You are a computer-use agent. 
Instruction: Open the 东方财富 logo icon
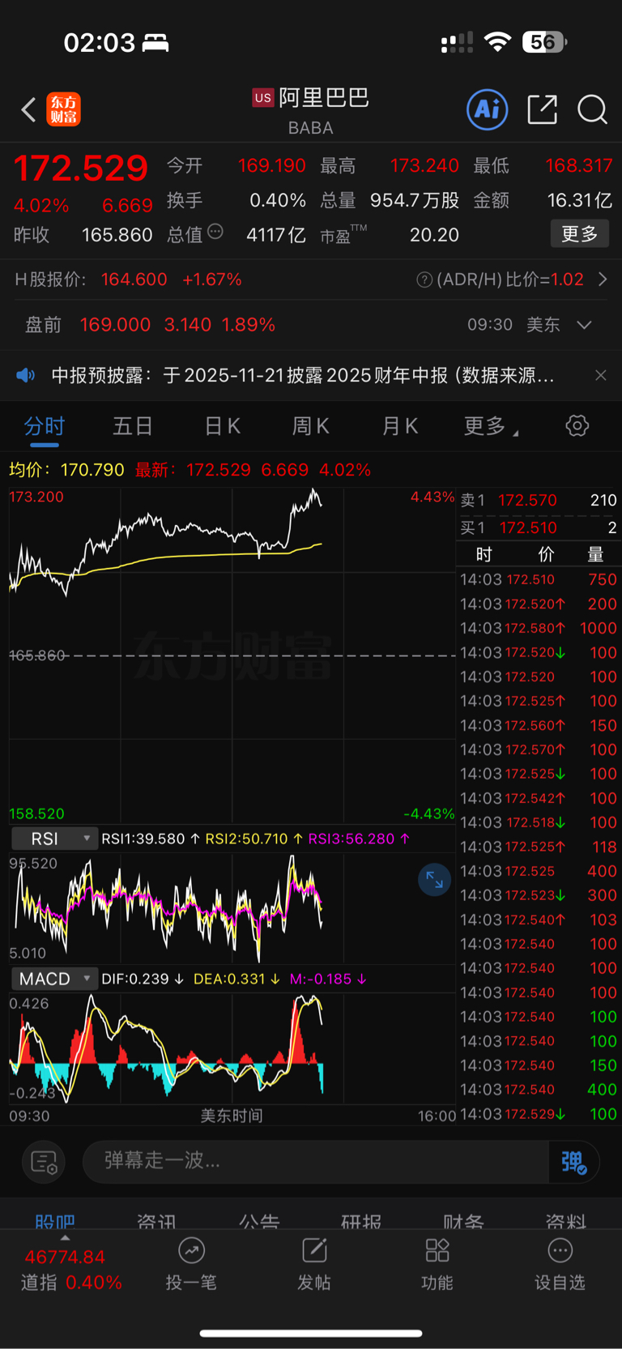coord(63,109)
